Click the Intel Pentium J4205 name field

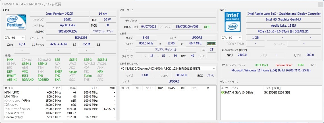(59, 14)
